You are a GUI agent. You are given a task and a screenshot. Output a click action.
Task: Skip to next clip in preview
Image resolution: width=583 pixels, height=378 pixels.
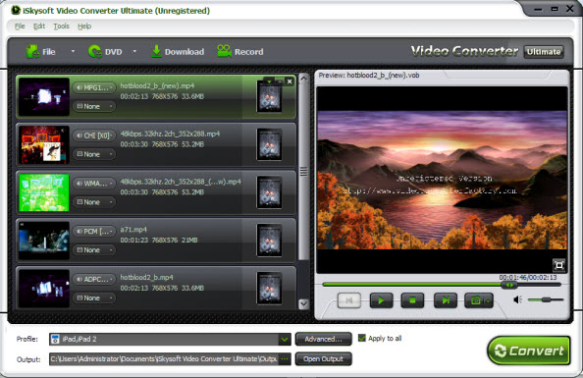pos(445,300)
